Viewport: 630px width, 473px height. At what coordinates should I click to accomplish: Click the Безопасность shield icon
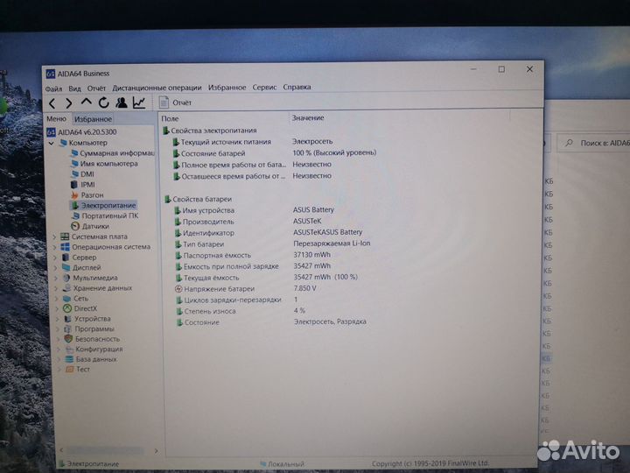(68, 339)
